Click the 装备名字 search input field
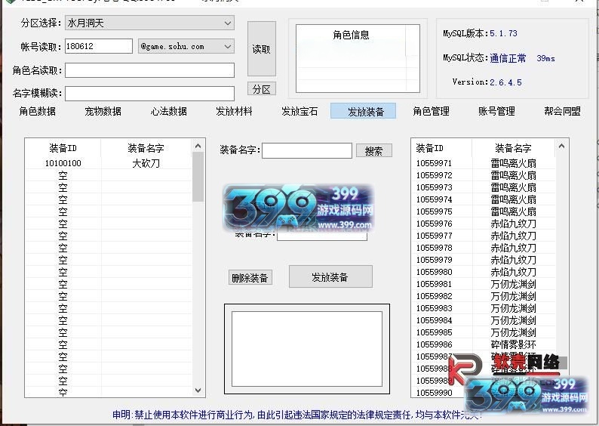The height and width of the screenshot is (426, 599). coord(307,150)
